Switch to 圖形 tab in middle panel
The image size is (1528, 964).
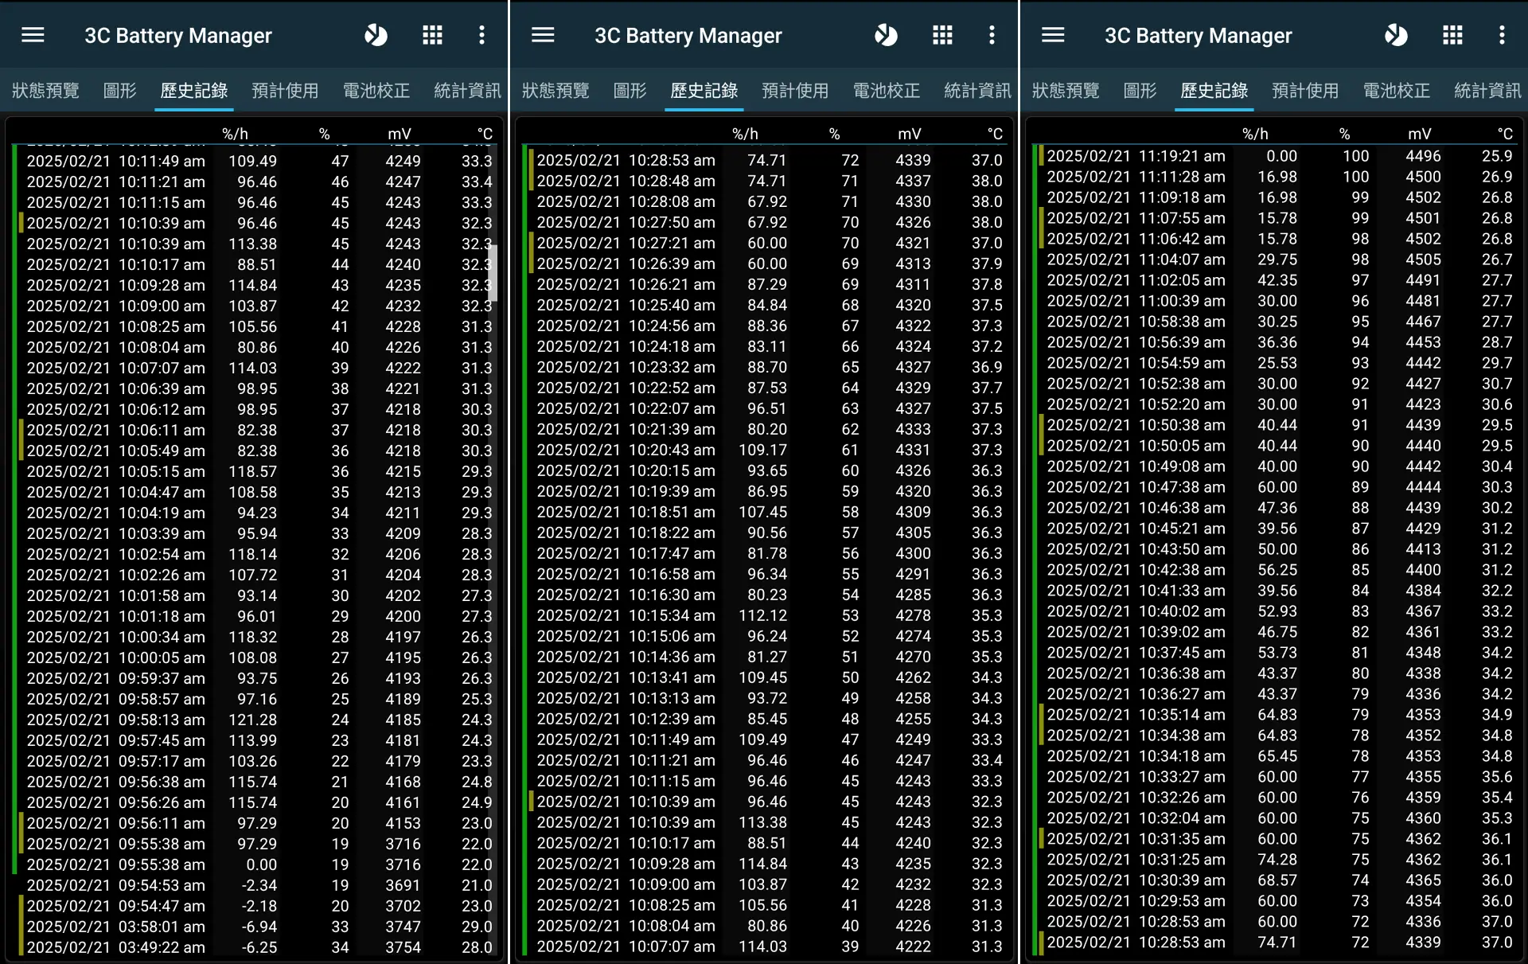pos(630,91)
